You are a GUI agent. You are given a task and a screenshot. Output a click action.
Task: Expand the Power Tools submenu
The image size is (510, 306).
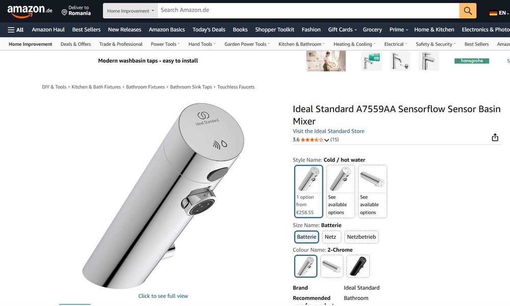coord(165,44)
